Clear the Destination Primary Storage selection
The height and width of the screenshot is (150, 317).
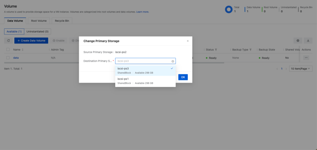pyautogui.click(x=173, y=61)
